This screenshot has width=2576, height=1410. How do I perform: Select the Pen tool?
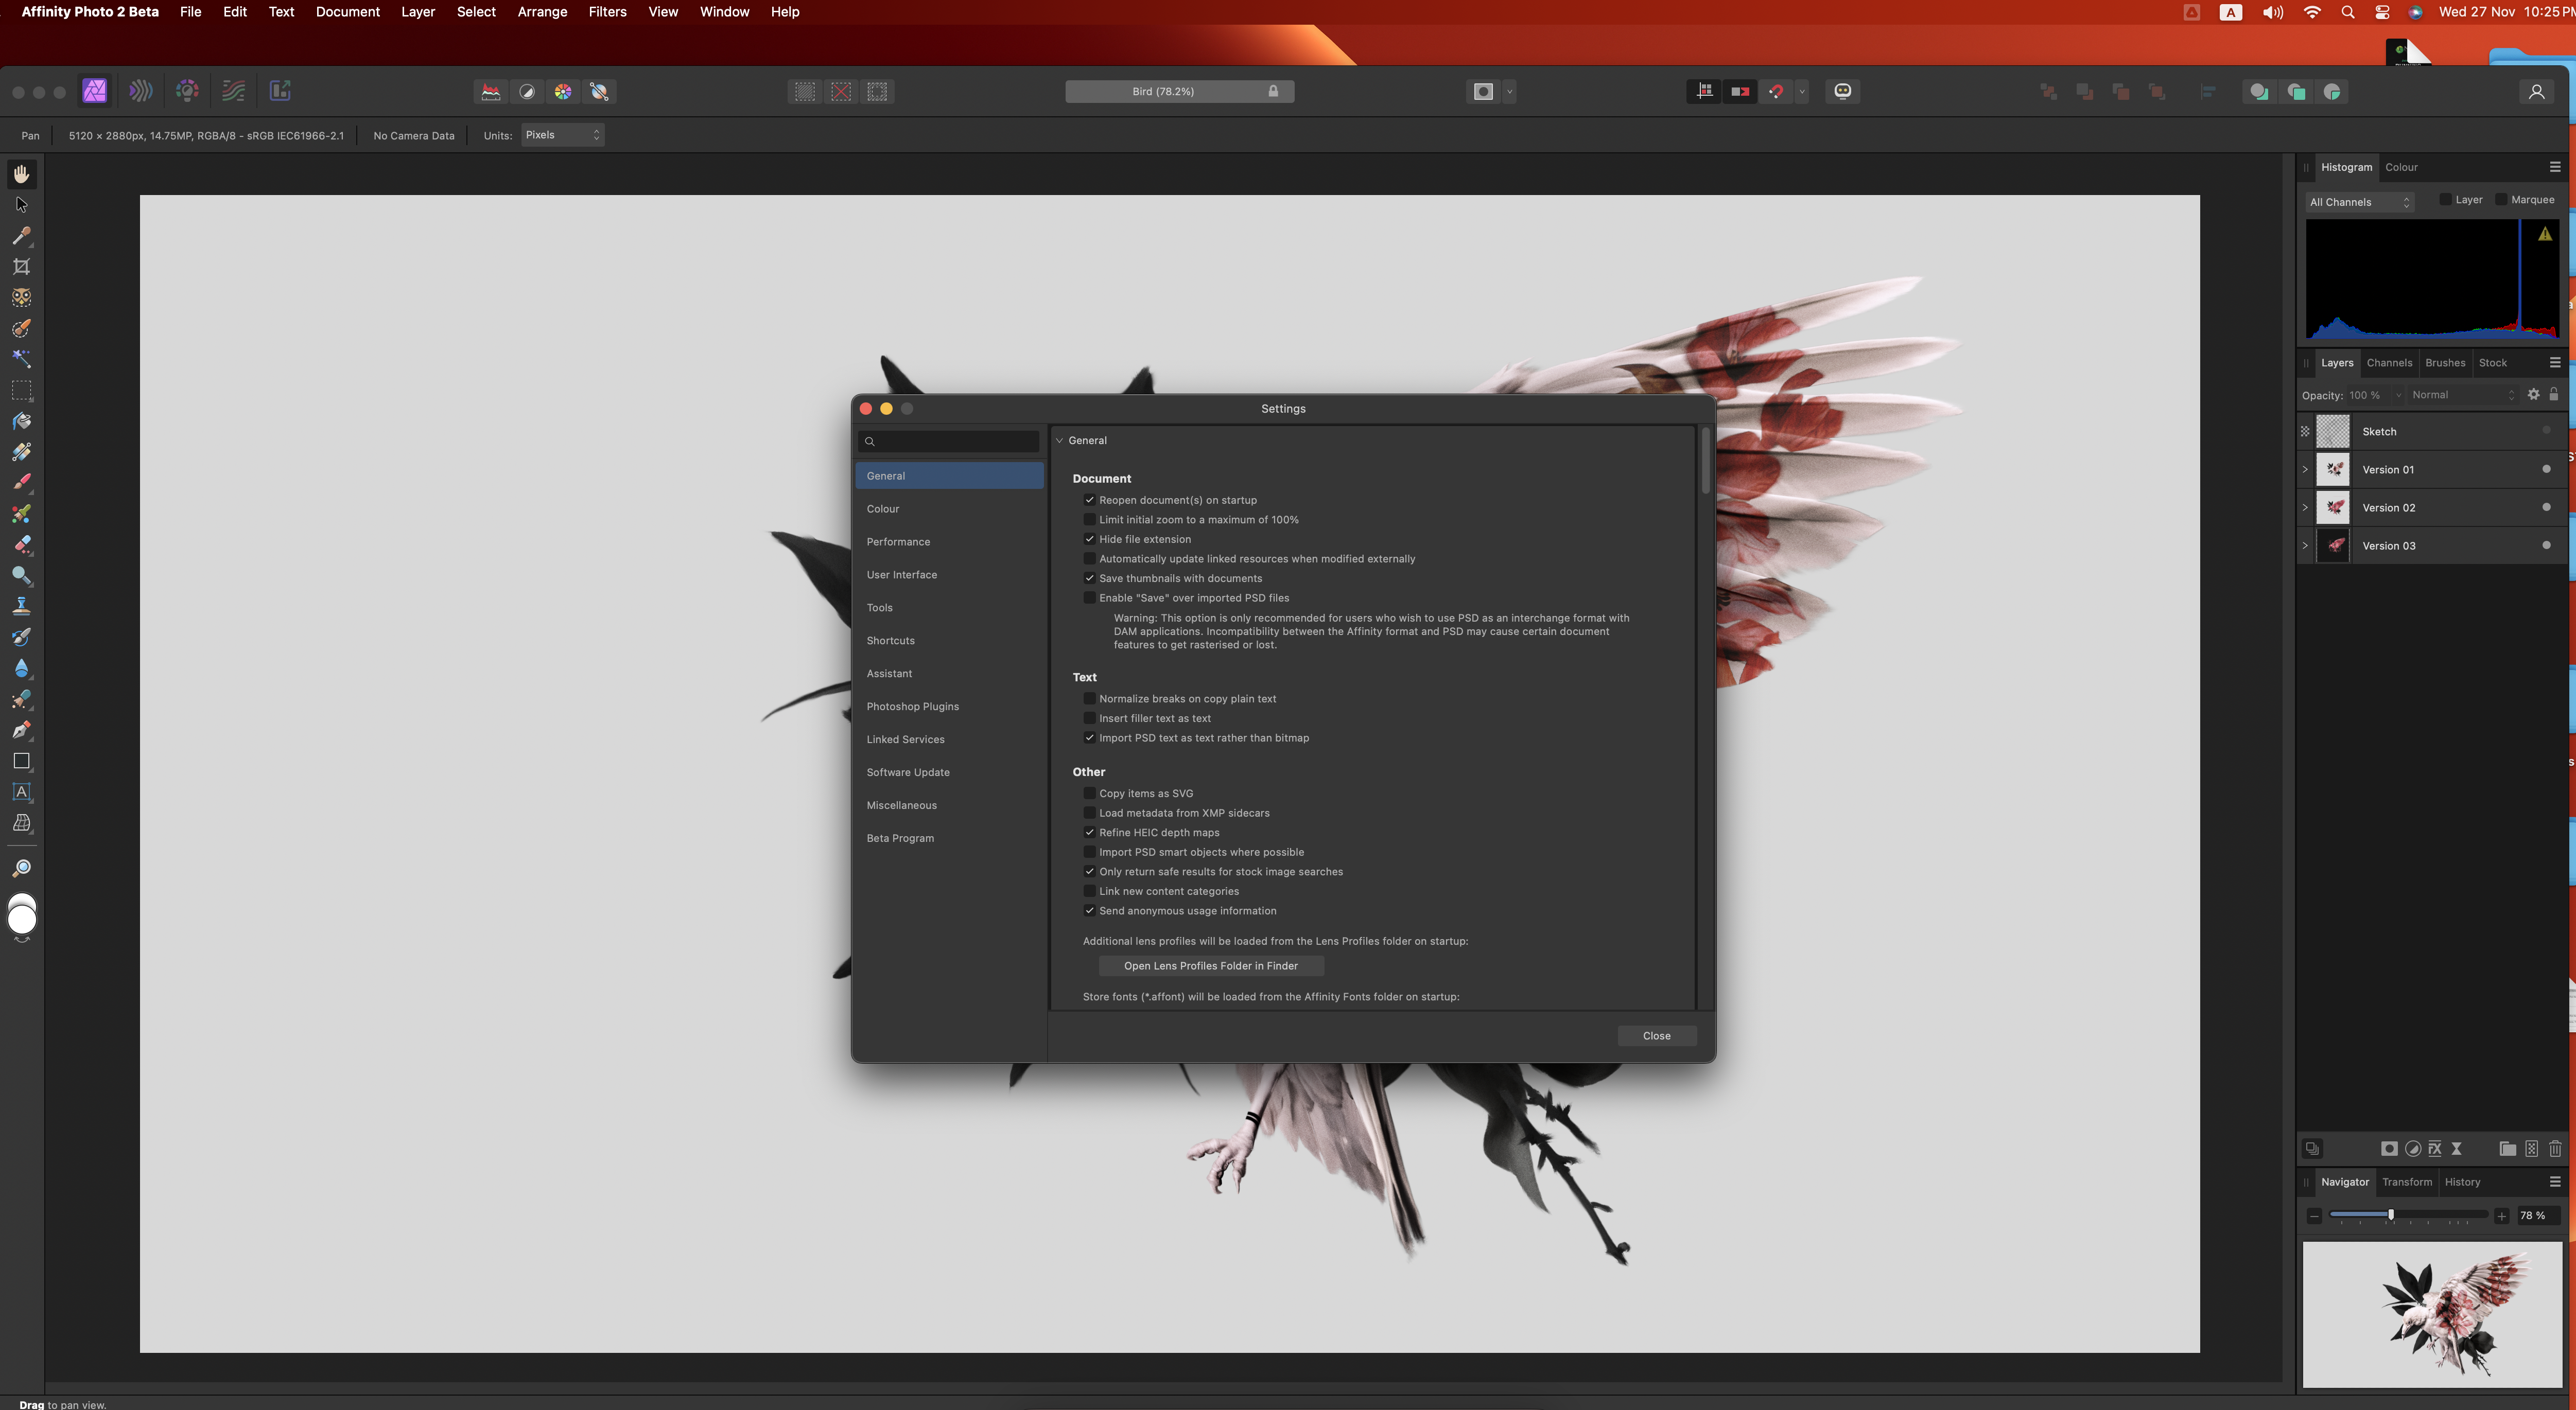coord(21,731)
